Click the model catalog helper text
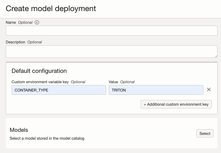Screen dimensions: 221x153 47,138
